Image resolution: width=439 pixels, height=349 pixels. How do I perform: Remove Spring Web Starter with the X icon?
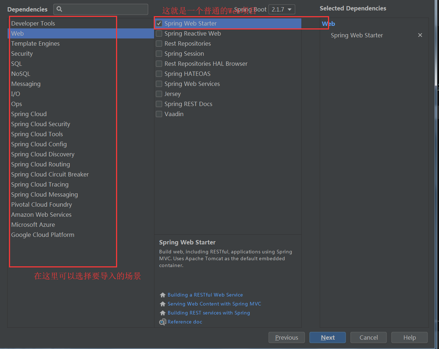[x=420, y=35]
